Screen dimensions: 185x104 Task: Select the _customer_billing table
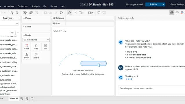9,62
